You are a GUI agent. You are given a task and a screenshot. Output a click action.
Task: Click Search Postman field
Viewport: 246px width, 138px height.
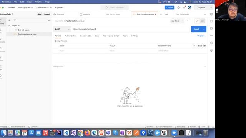tap(115, 8)
